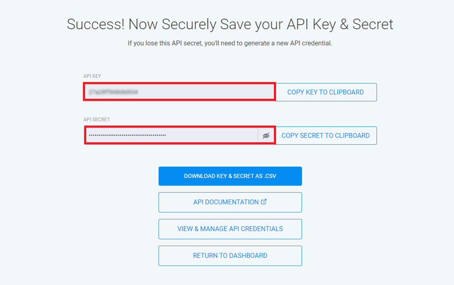
Task: Click the masked dots of the API secret
Action: point(127,136)
